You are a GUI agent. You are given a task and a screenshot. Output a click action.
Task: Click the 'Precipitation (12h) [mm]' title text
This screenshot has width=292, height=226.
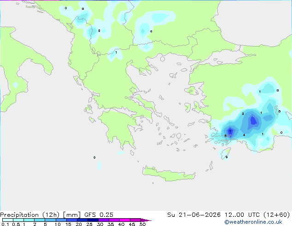click(x=40, y=215)
